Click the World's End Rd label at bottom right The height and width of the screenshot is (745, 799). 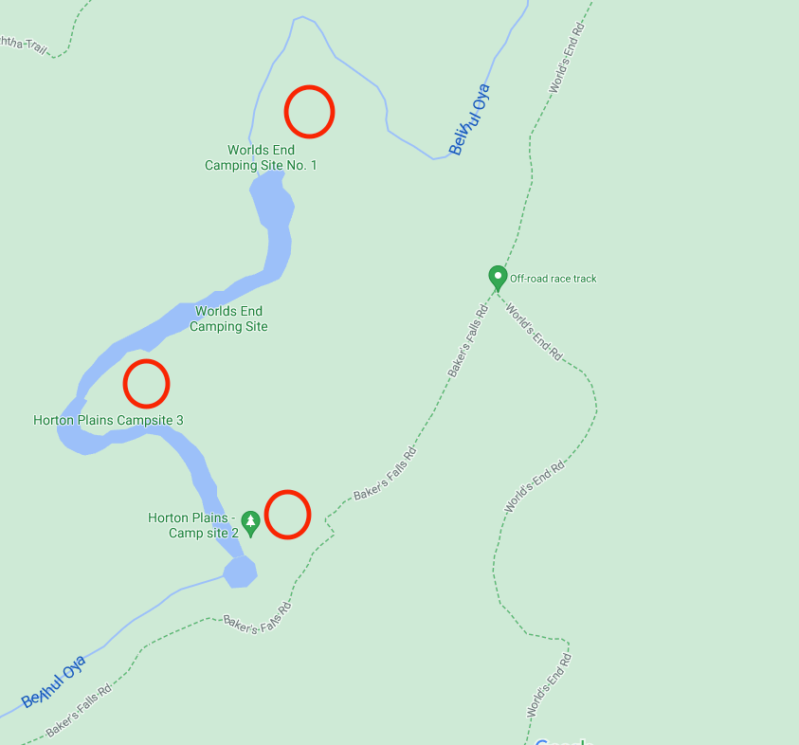click(x=549, y=685)
